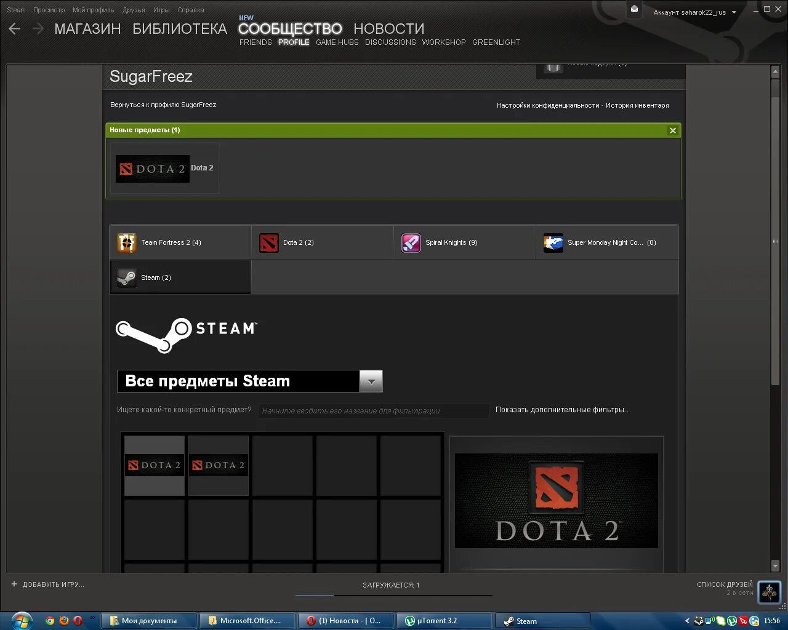Click the Super Monday Night Combat icon

(553, 242)
